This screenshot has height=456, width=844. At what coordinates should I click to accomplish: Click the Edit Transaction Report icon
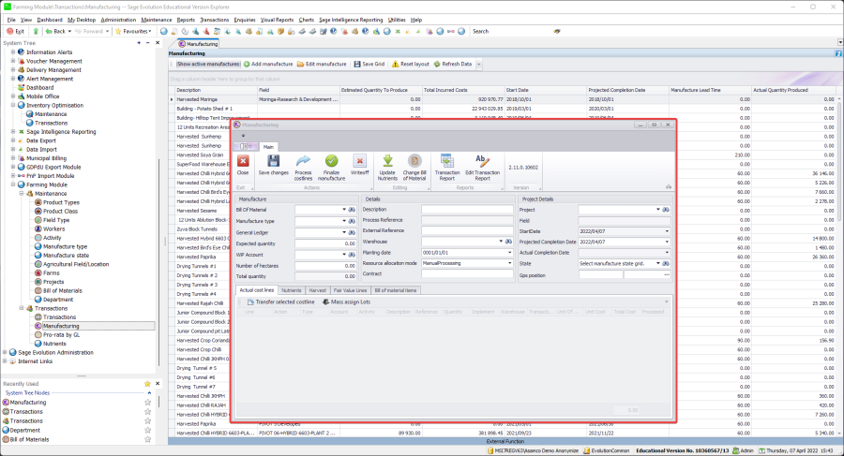coord(483,162)
